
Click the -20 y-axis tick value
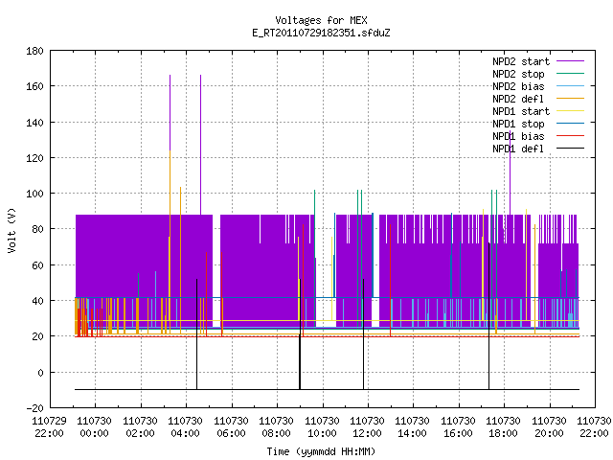[34, 408]
